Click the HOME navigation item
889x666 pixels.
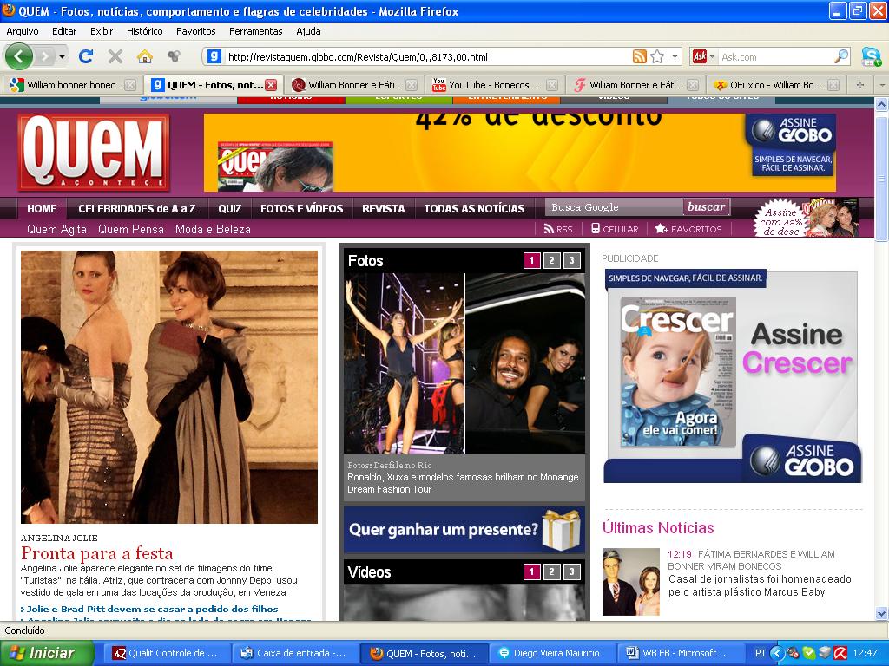[42, 208]
